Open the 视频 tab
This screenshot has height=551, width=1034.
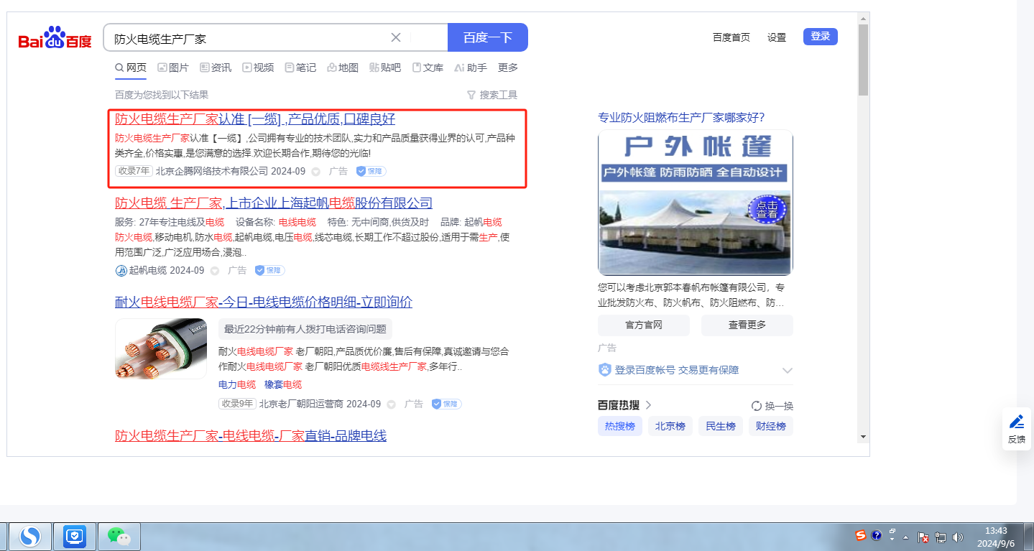click(258, 68)
